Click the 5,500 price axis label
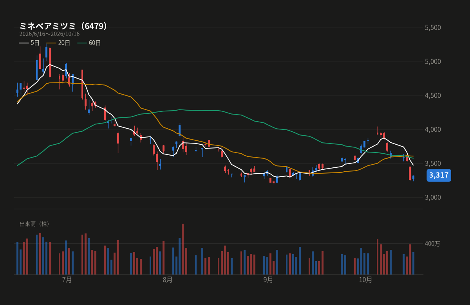The width and height of the screenshot is (470, 305). click(x=433, y=27)
